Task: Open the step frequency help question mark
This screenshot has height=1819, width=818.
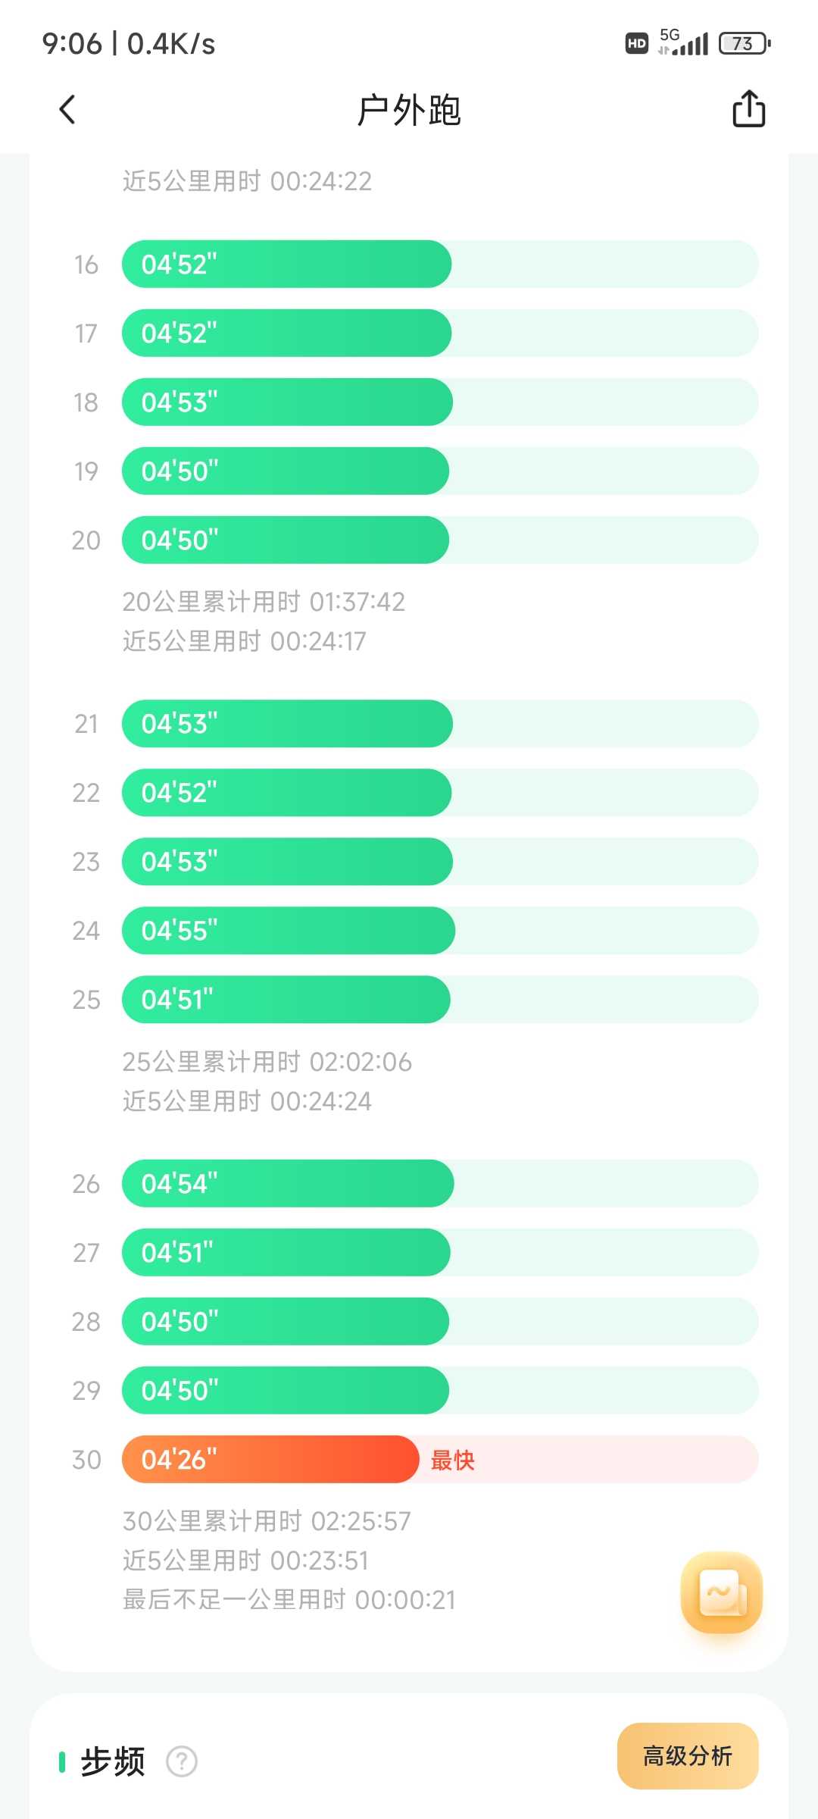Action: (x=182, y=1761)
